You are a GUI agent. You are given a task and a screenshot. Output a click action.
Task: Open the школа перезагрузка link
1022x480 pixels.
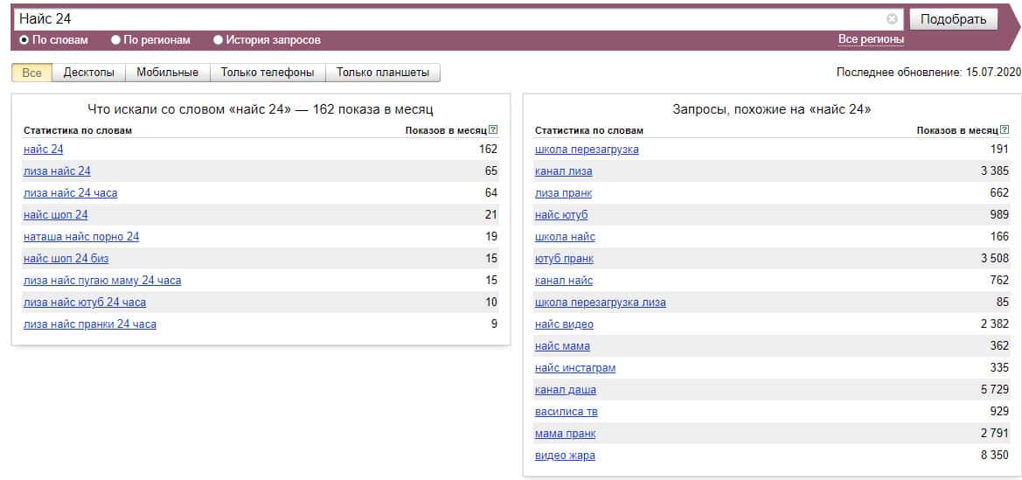tap(587, 150)
